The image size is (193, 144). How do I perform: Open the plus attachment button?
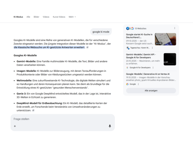tap(15, 126)
